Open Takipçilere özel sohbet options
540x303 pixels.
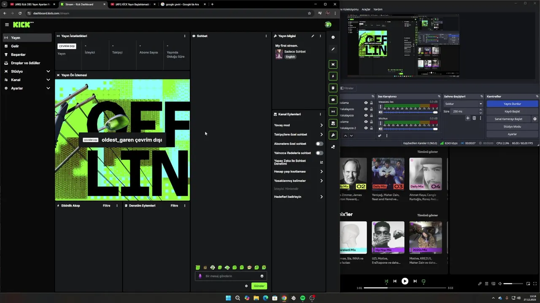(298, 135)
